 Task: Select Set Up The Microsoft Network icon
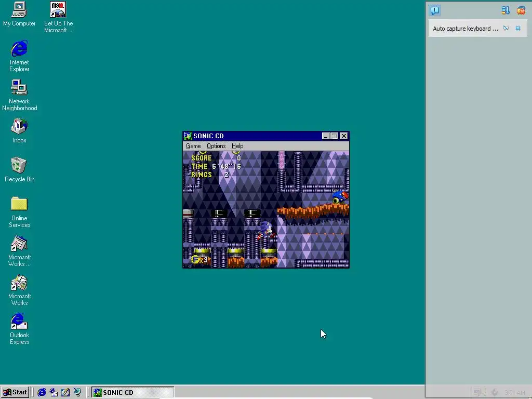(x=58, y=17)
